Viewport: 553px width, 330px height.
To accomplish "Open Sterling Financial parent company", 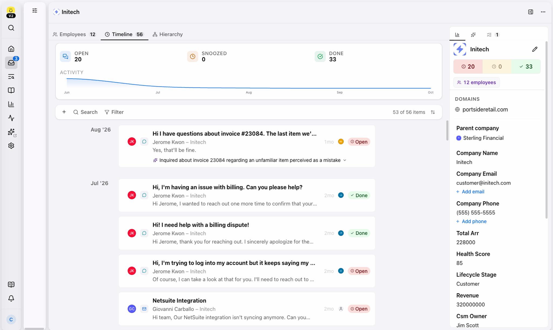I will [480, 138].
